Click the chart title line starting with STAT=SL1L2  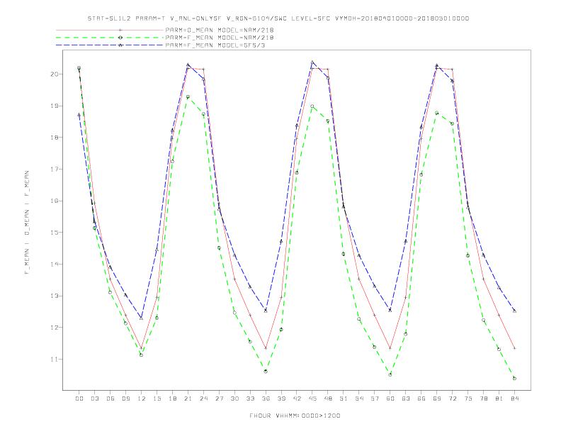278,18
